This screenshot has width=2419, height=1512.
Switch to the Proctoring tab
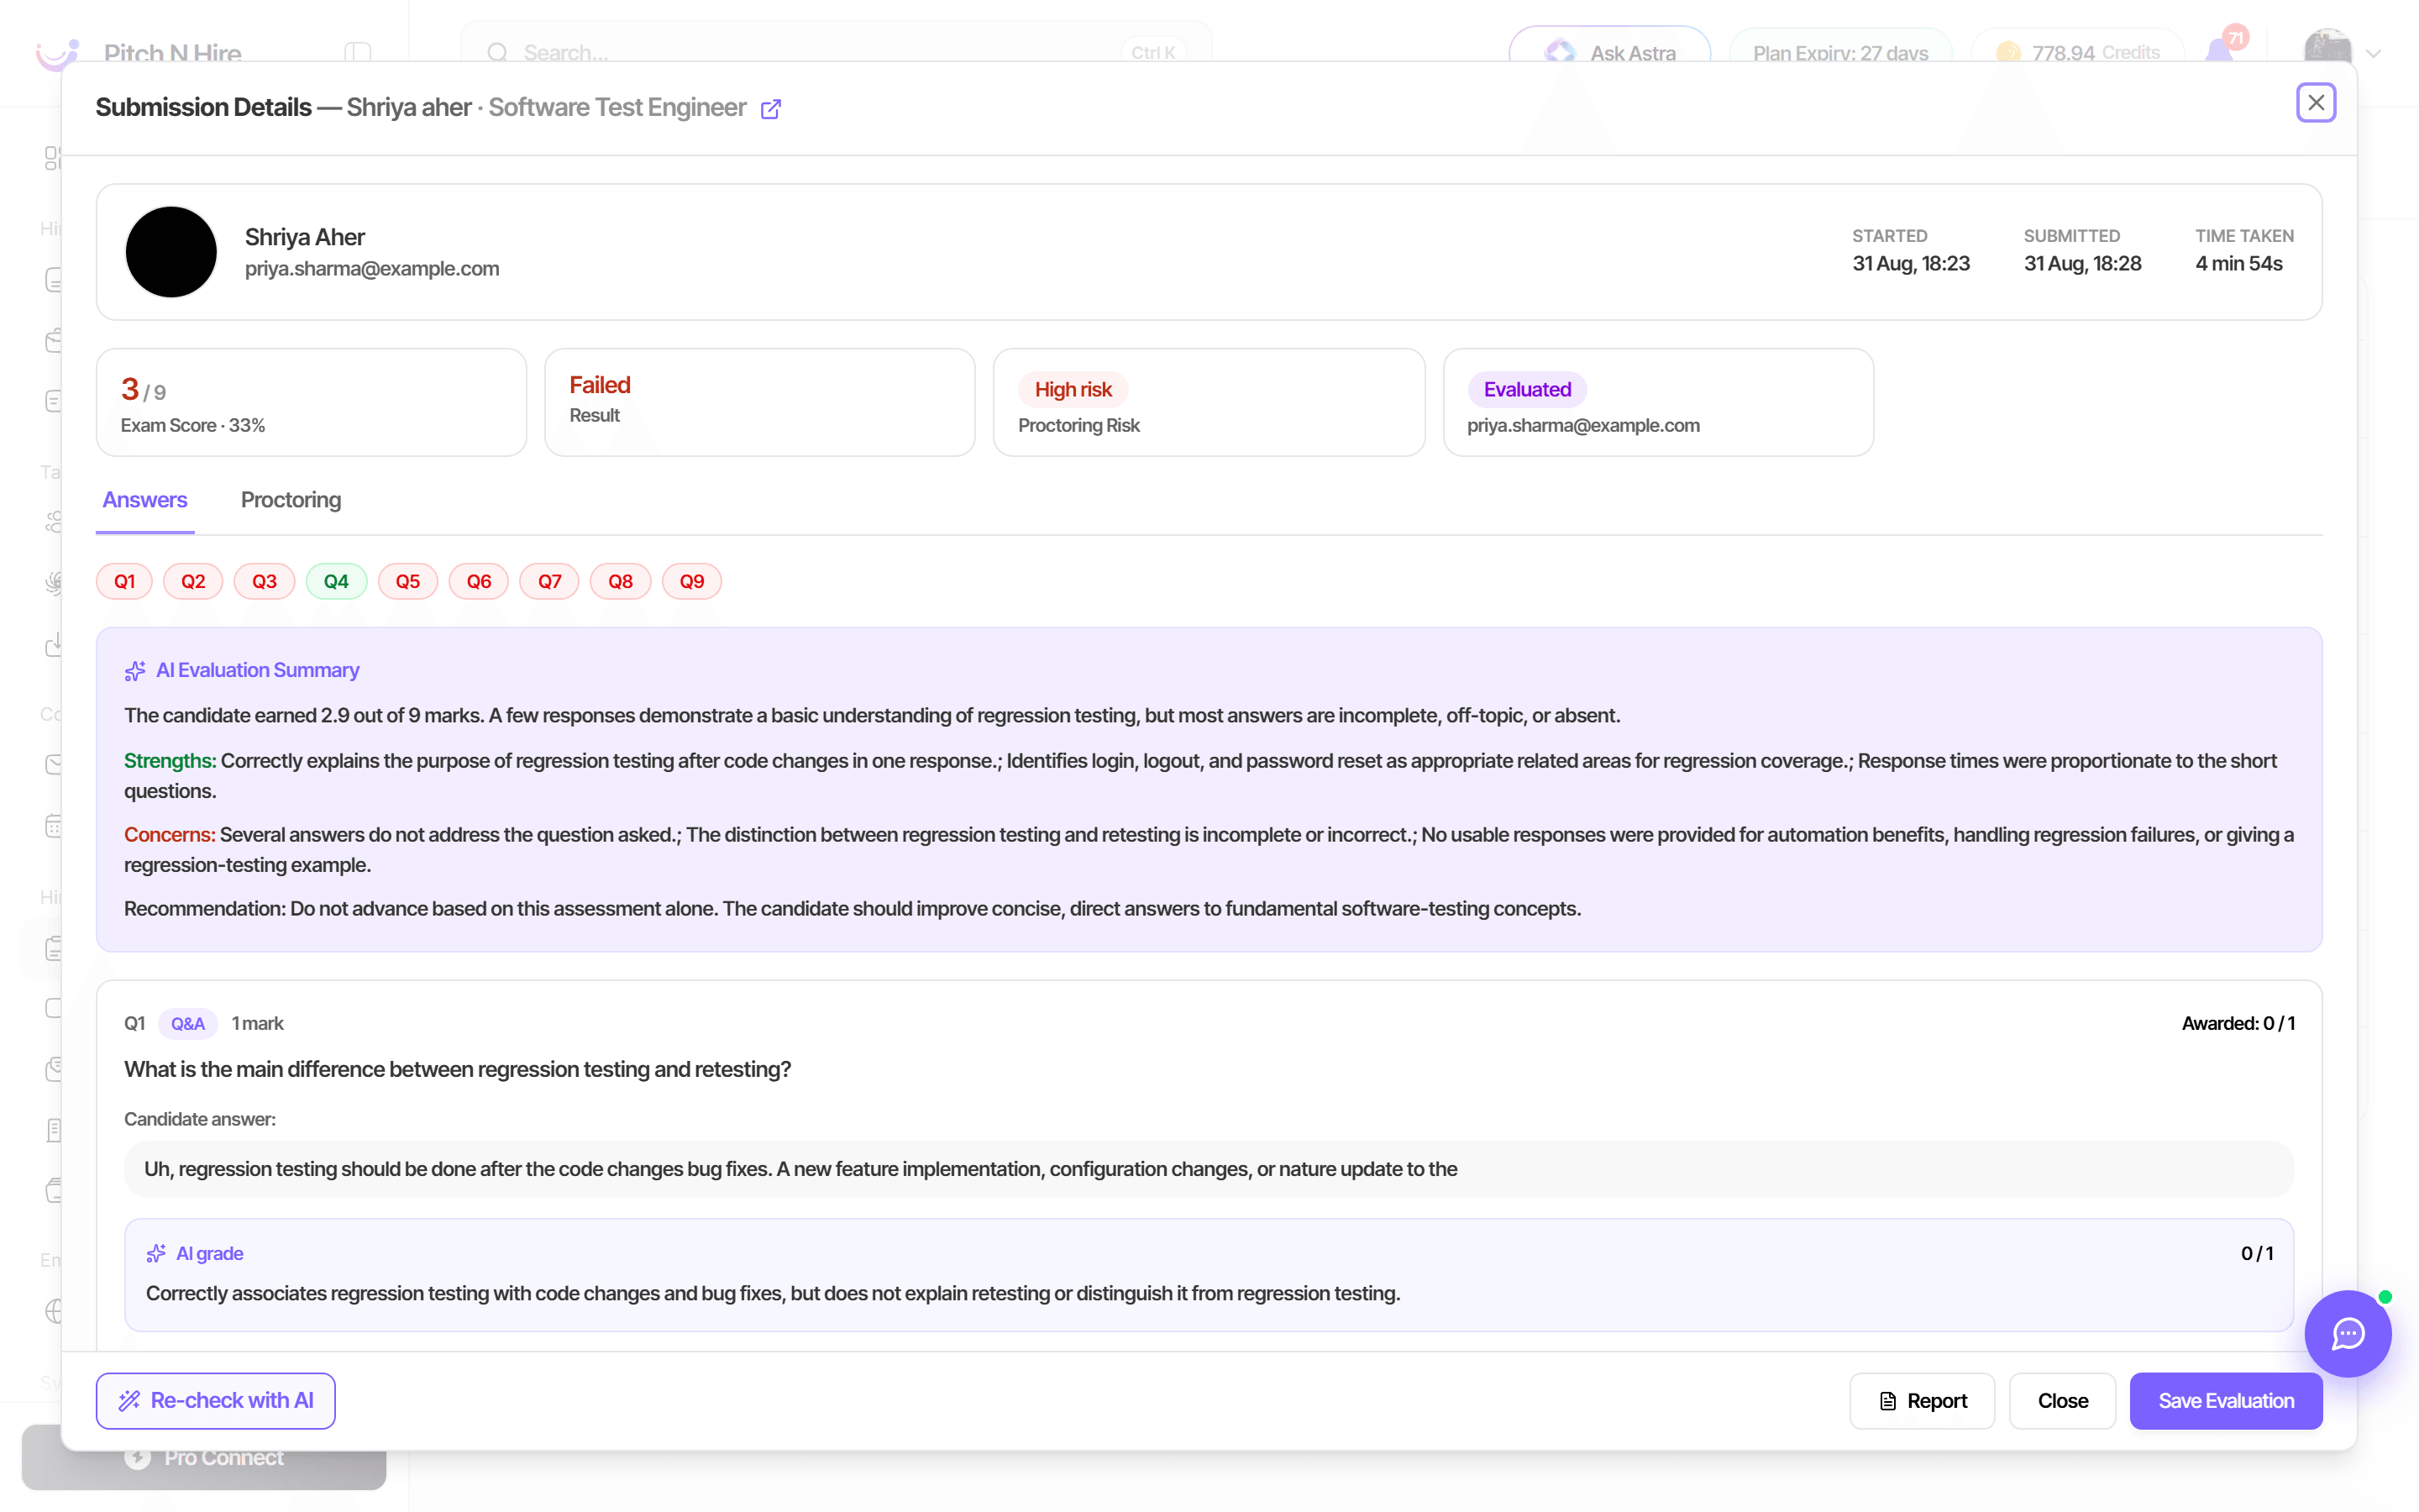pyautogui.click(x=291, y=500)
